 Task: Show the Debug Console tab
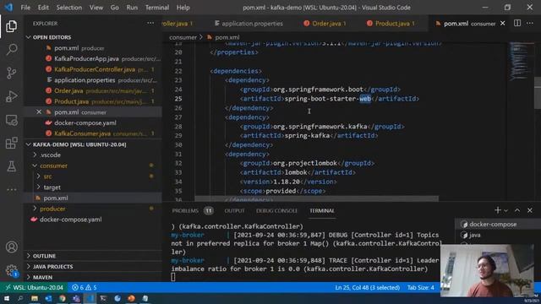276,210
